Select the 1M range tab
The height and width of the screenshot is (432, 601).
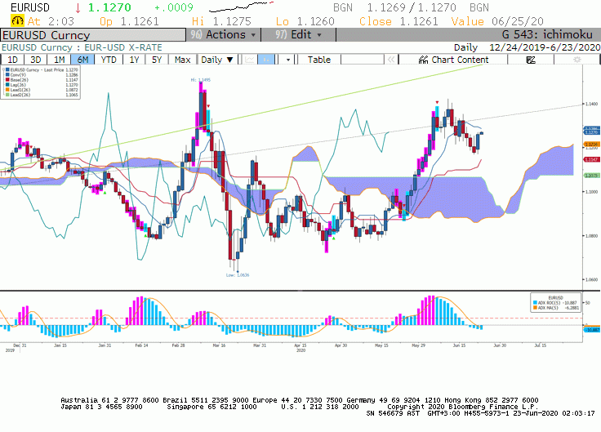pyautogui.click(x=59, y=60)
